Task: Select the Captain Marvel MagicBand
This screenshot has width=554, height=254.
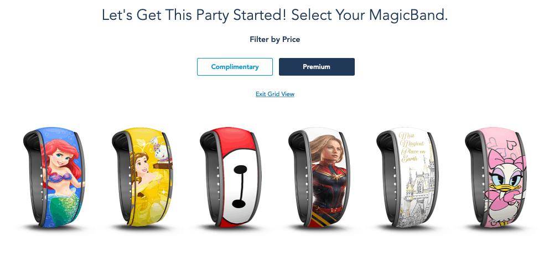Action: [x=319, y=177]
